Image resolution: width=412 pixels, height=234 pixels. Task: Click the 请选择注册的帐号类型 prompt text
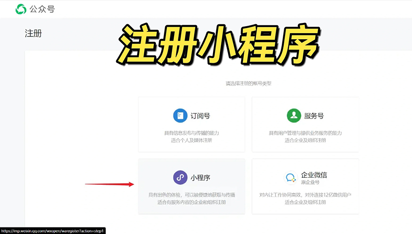tap(248, 83)
